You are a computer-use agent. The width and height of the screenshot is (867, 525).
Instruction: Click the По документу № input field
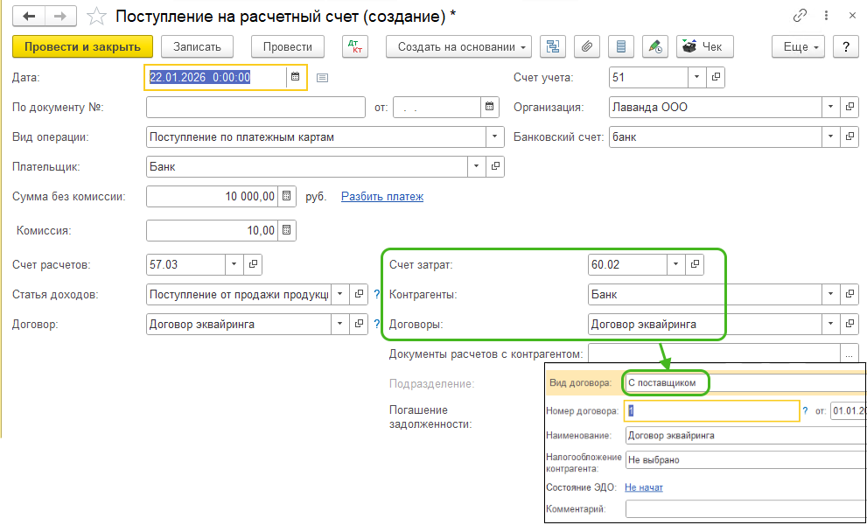point(255,107)
